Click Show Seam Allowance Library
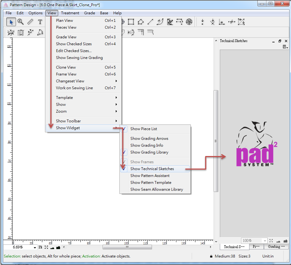This screenshot has height=265, width=291. tap(156, 189)
